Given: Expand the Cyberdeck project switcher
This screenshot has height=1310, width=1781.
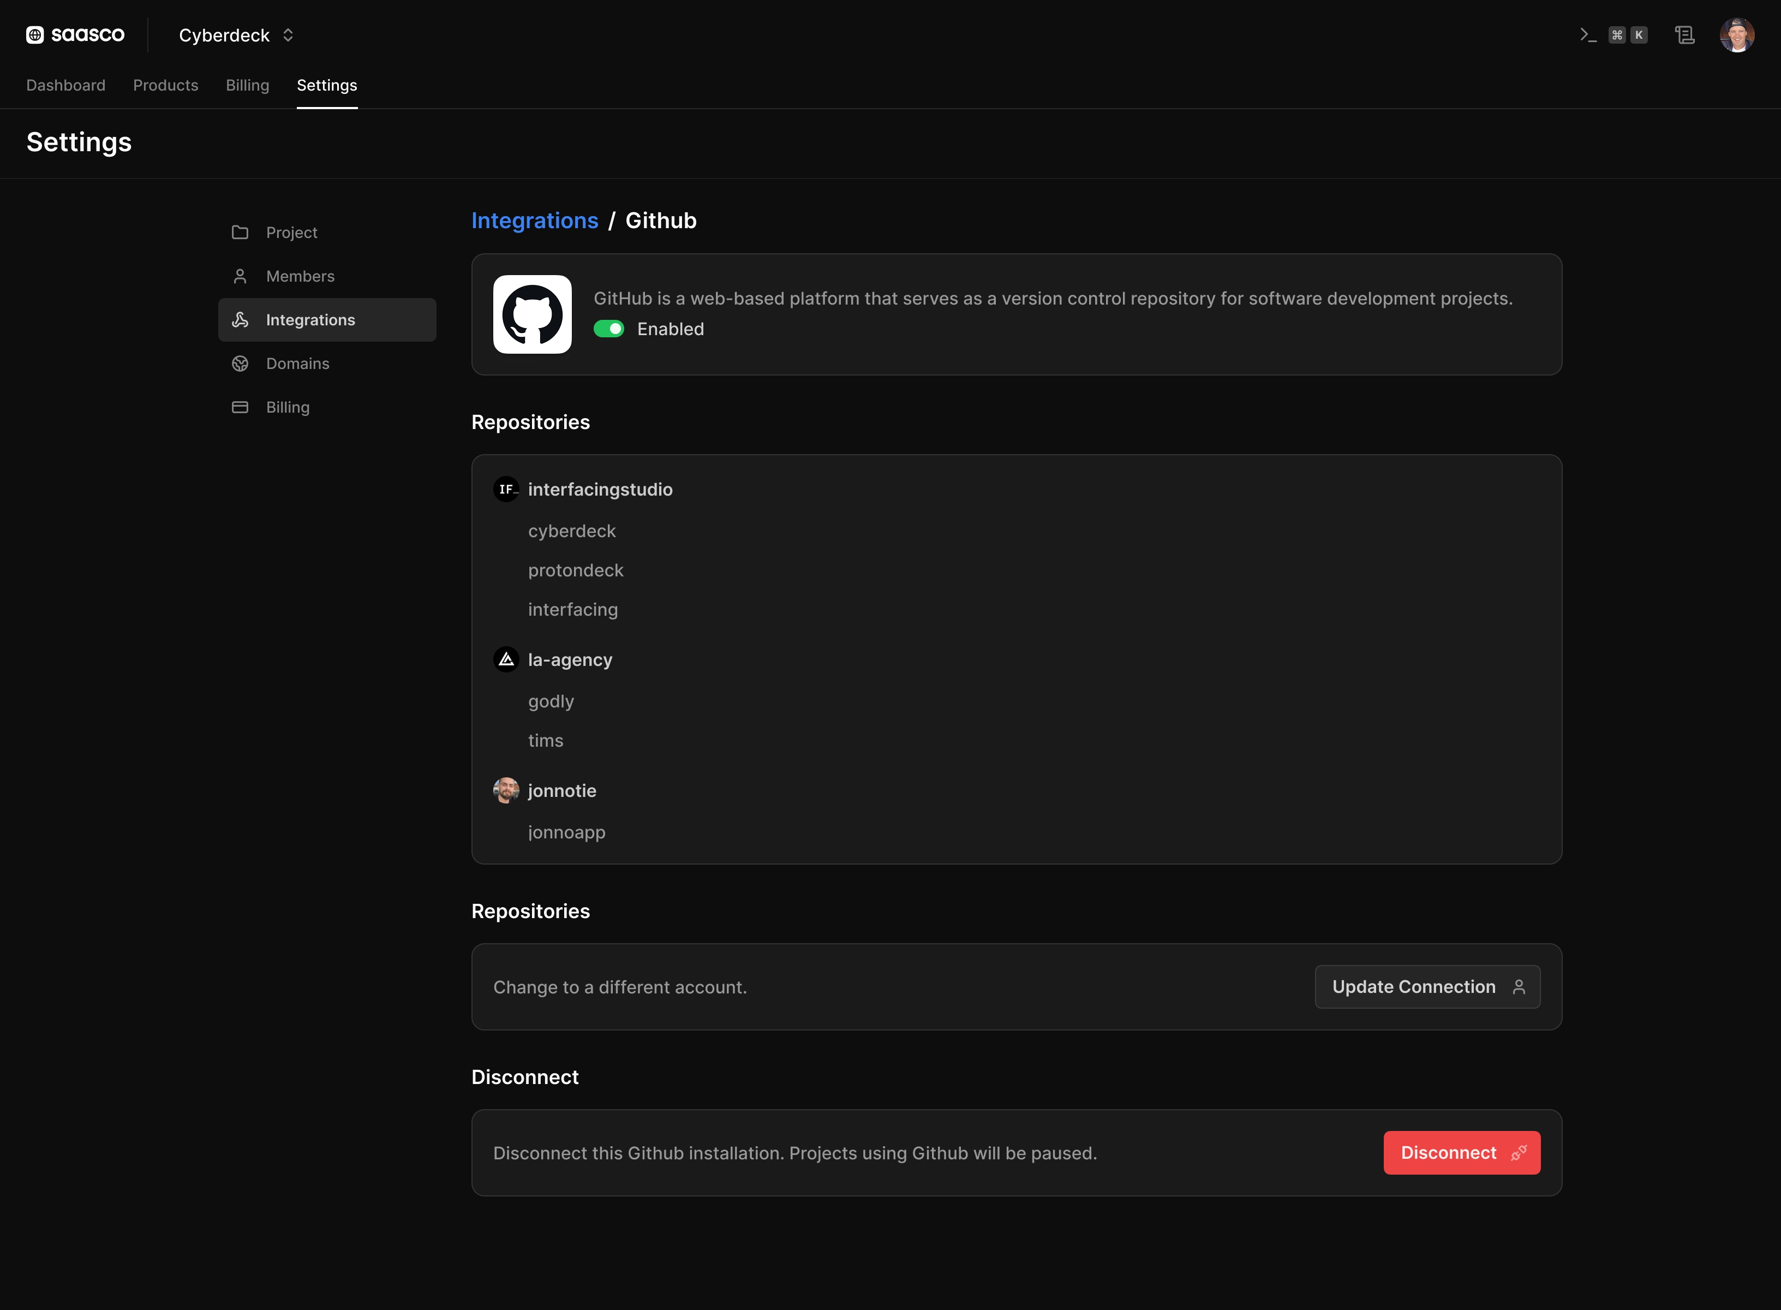Looking at the screenshot, I should 236,35.
